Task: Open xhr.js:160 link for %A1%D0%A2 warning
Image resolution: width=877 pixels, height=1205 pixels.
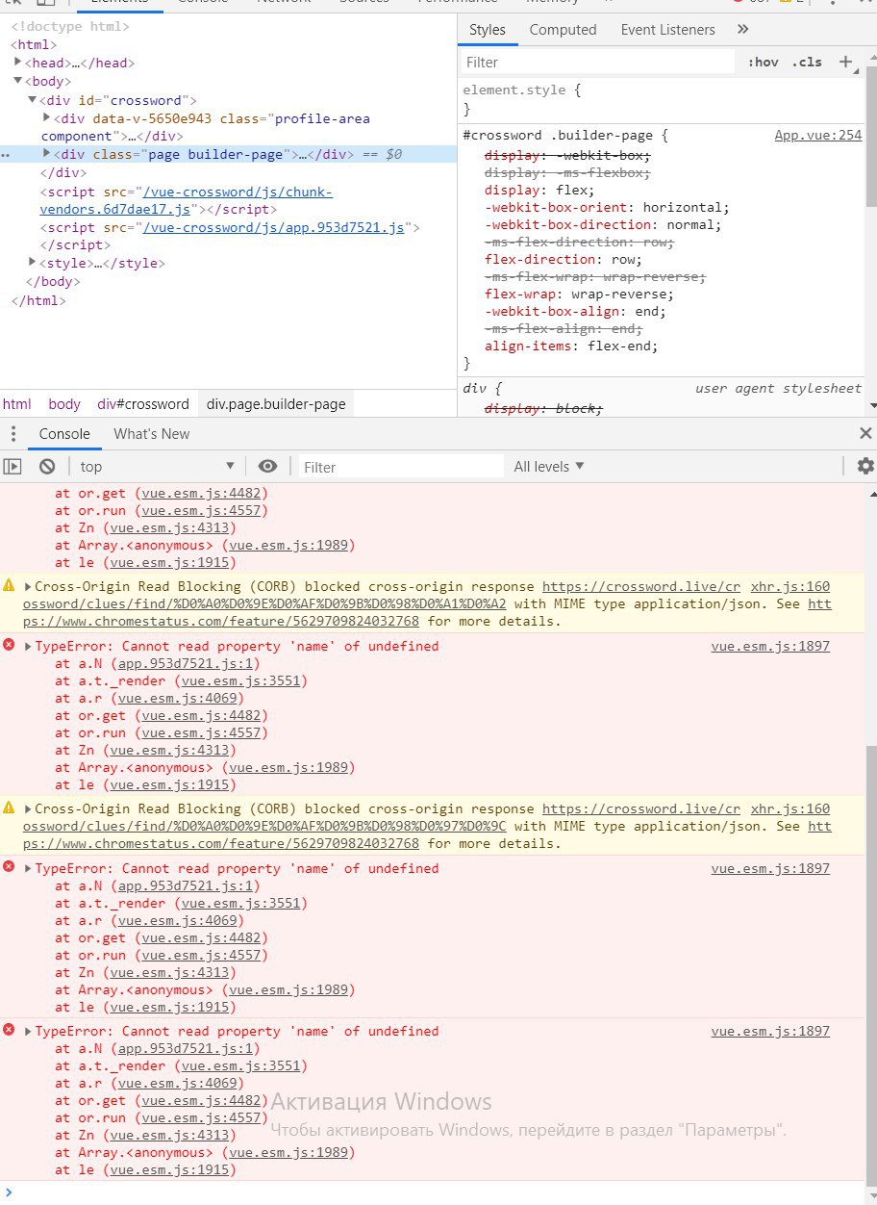Action: (x=789, y=586)
